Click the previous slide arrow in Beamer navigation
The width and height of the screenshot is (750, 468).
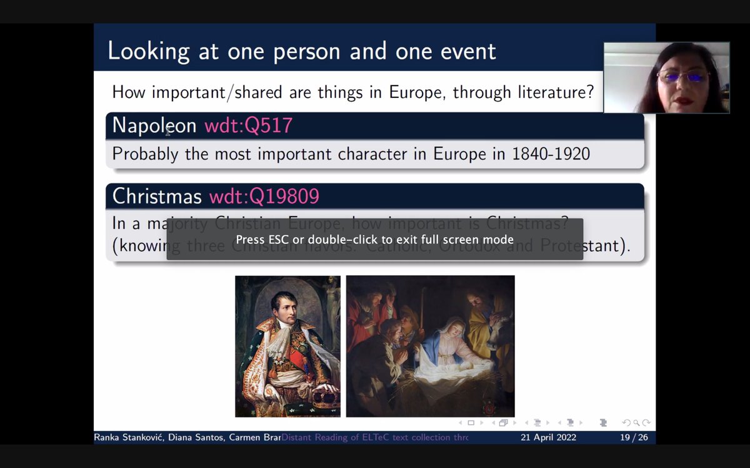pos(461,422)
